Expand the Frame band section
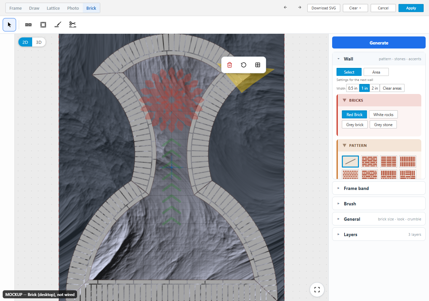Image resolution: width=429 pixels, height=301 pixels. point(379,188)
